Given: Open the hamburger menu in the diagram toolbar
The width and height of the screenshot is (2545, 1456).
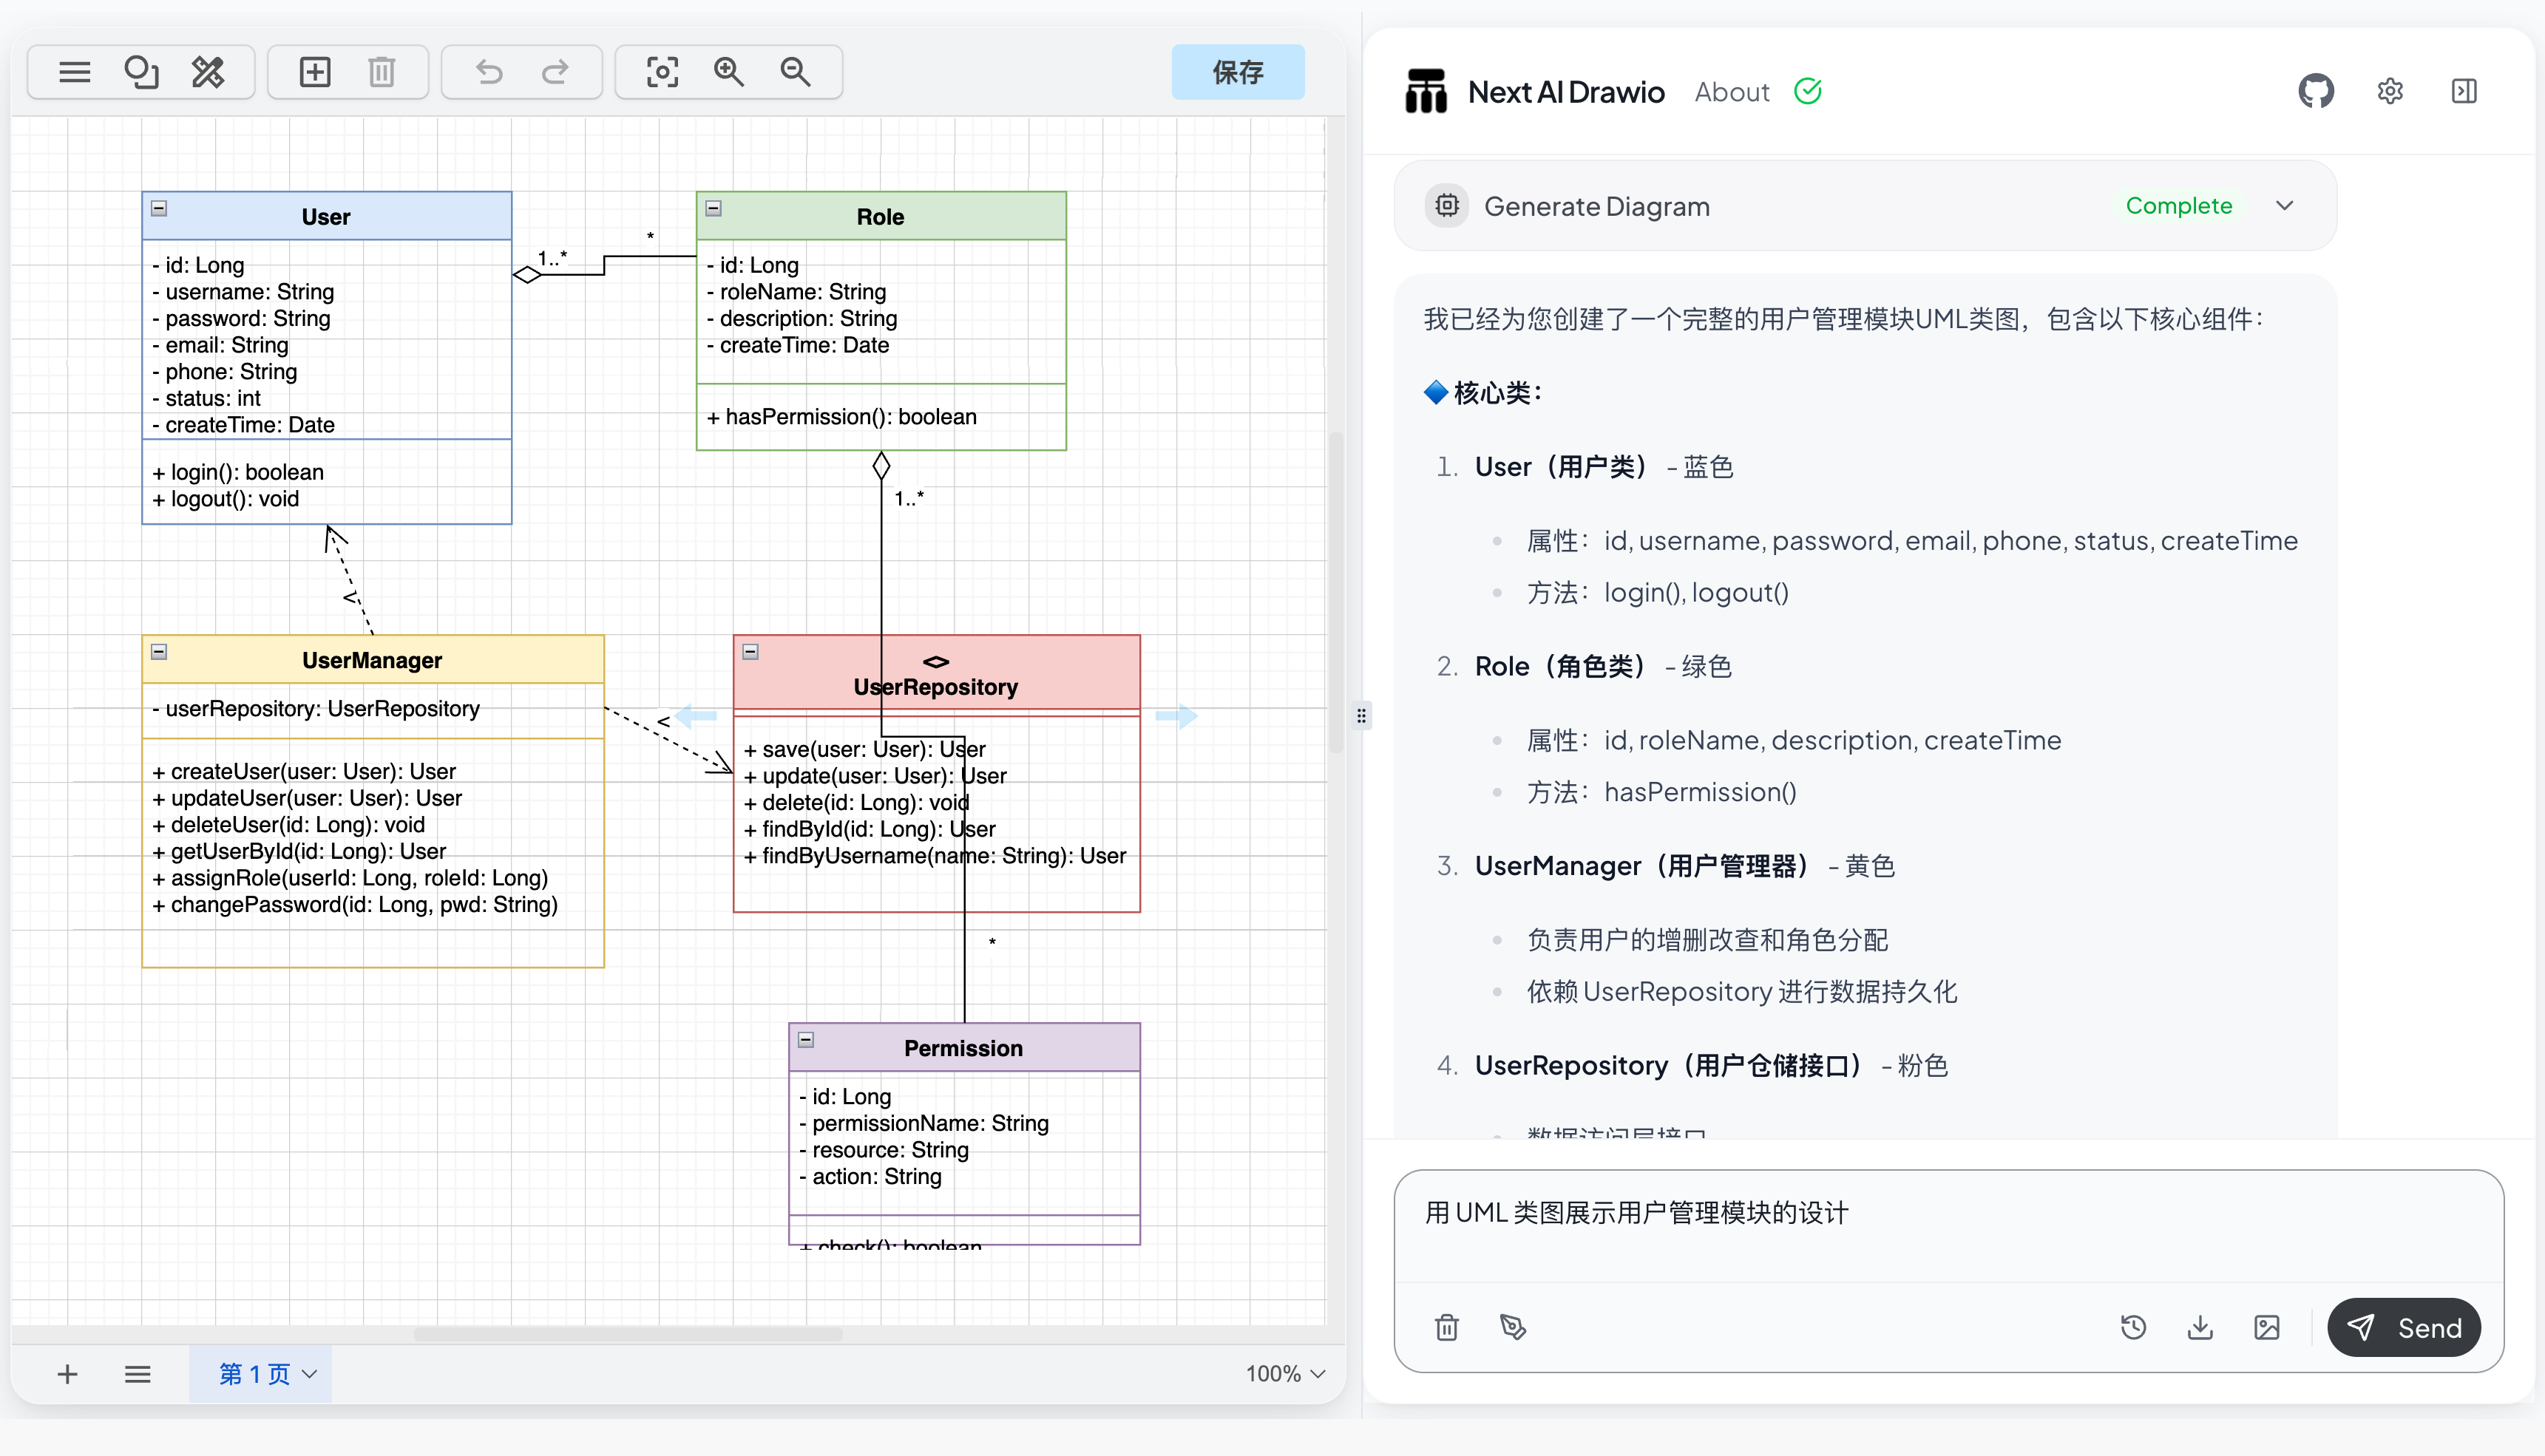Looking at the screenshot, I should 74,72.
